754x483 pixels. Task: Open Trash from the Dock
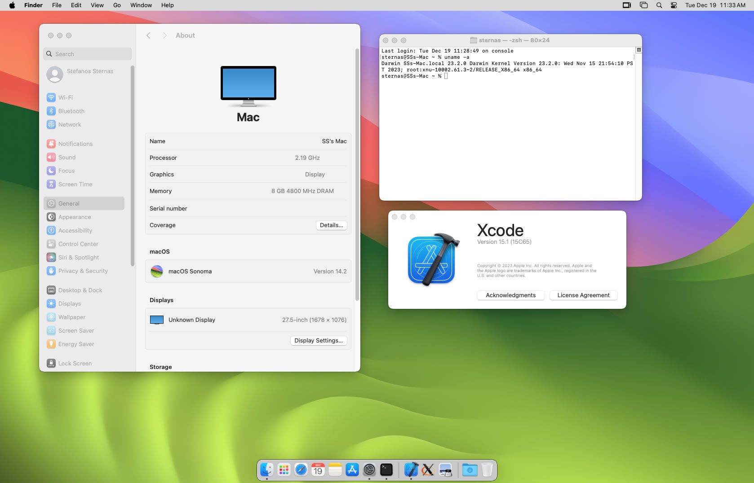487,470
